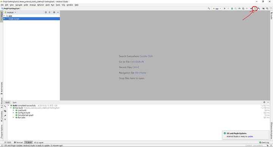The width and height of the screenshot is (273, 147).
Task: Open the File menu
Action: click(2, 5)
